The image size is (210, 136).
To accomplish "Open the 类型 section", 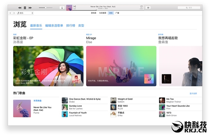I will (x=81, y=25).
